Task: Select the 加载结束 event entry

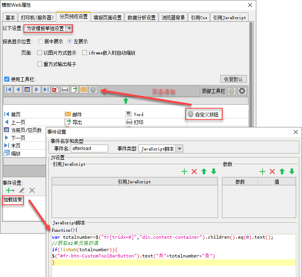Action: pos(13,200)
